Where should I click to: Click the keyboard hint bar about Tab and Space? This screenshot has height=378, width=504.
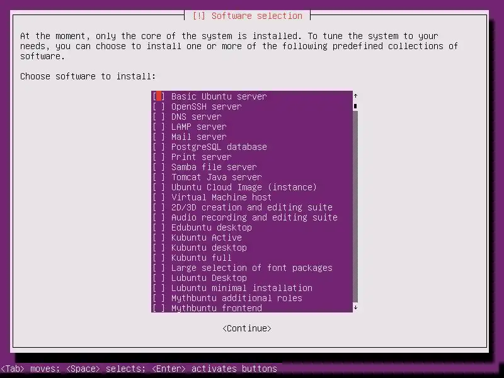click(139, 369)
